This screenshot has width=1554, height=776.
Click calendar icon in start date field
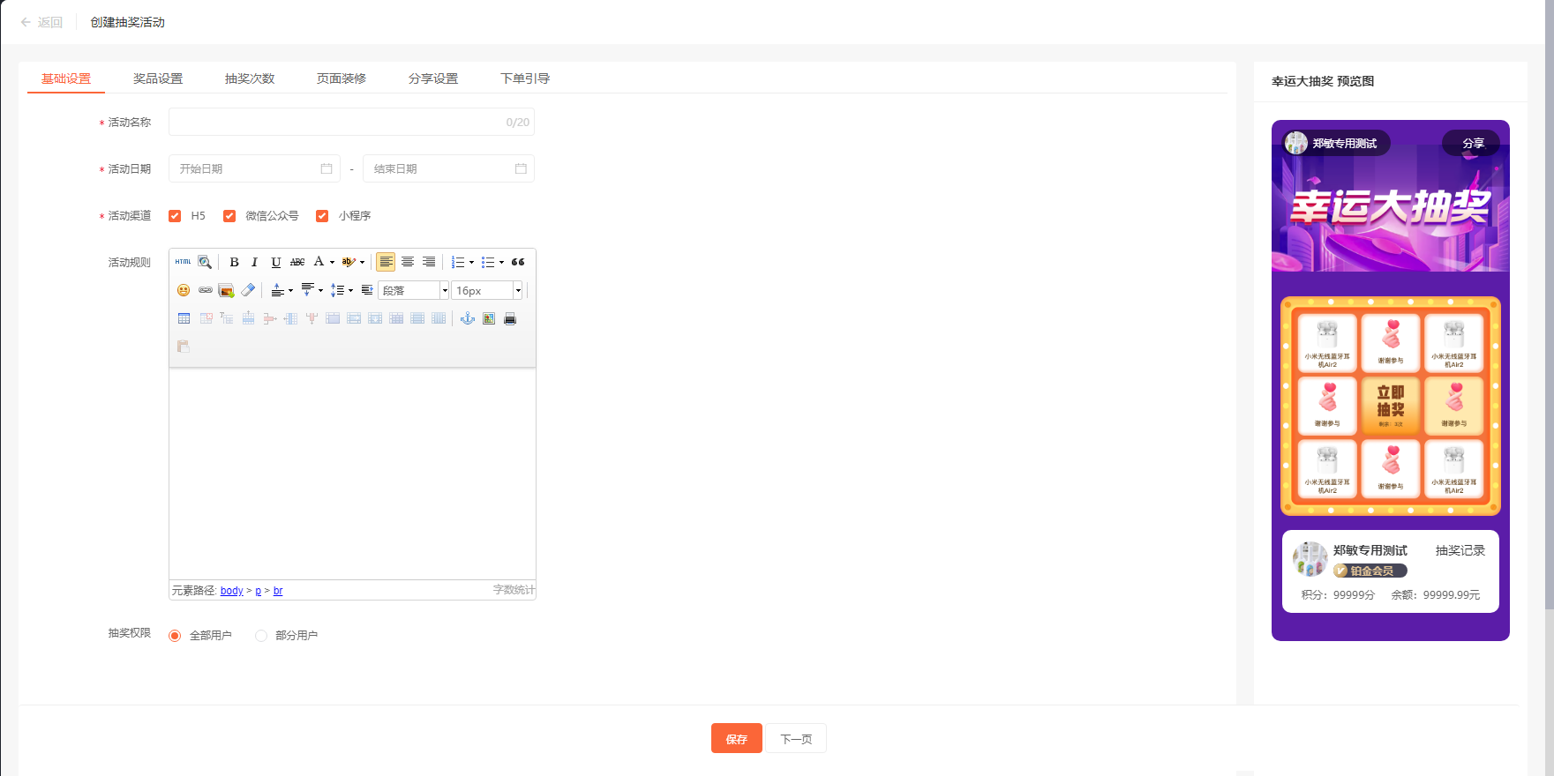pyautogui.click(x=327, y=168)
